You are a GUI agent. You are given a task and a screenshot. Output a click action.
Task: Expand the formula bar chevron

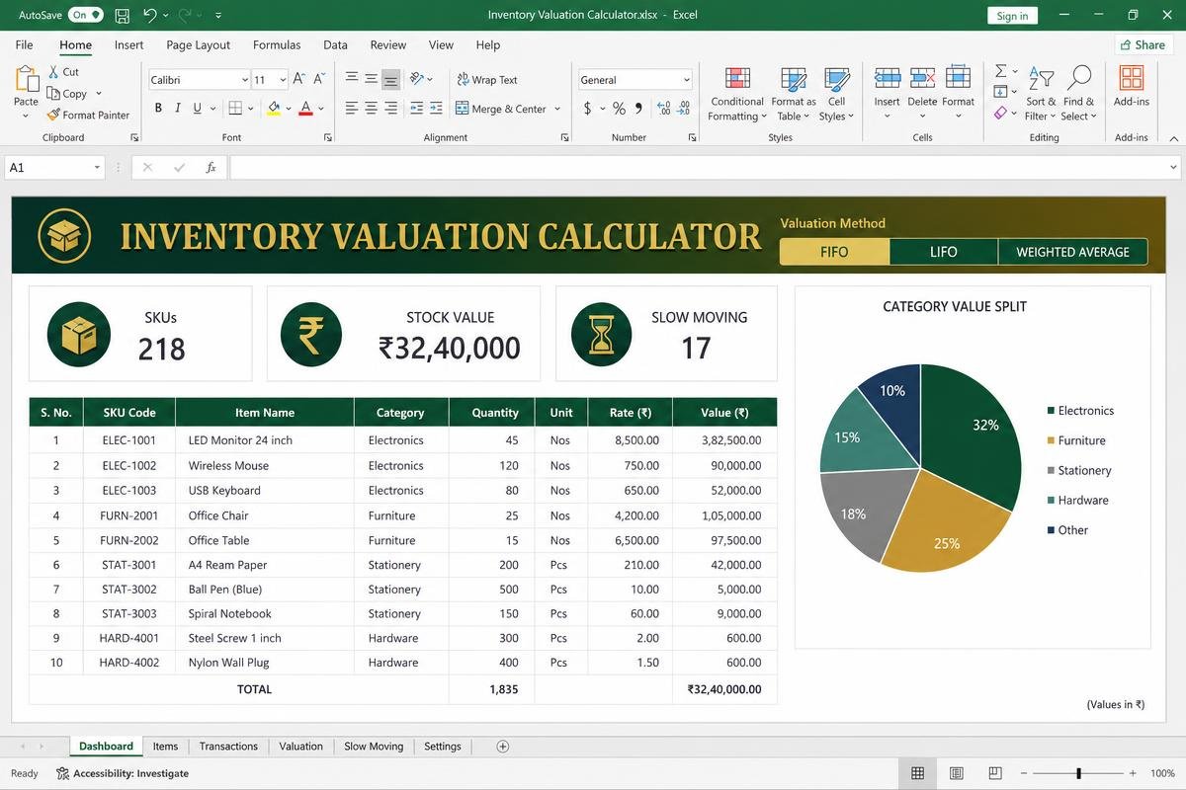click(x=1173, y=168)
